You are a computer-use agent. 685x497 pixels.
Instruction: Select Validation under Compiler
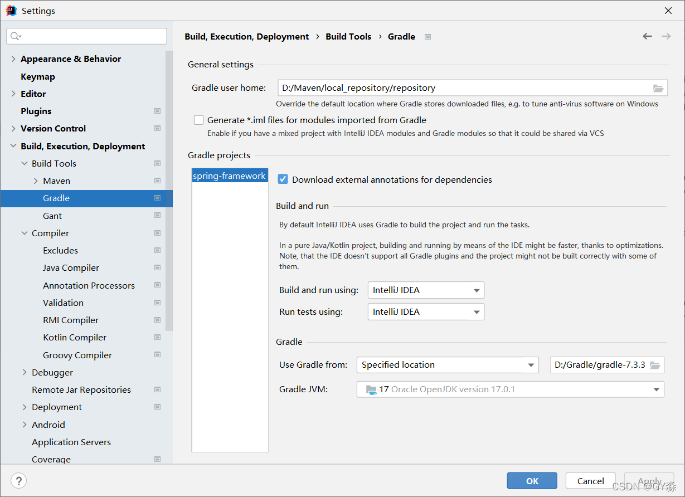click(x=63, y=303)
